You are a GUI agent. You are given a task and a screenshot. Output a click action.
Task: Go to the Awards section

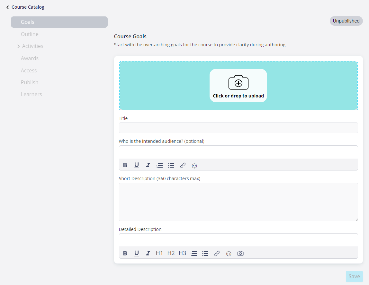click(x=30, y=58)
